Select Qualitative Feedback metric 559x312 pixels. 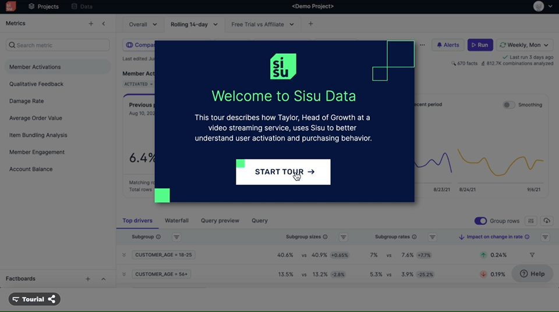[36, 84]
